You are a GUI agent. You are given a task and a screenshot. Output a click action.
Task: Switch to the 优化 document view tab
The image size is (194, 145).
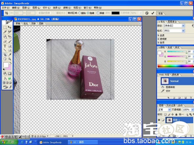(x=26, y=23)
